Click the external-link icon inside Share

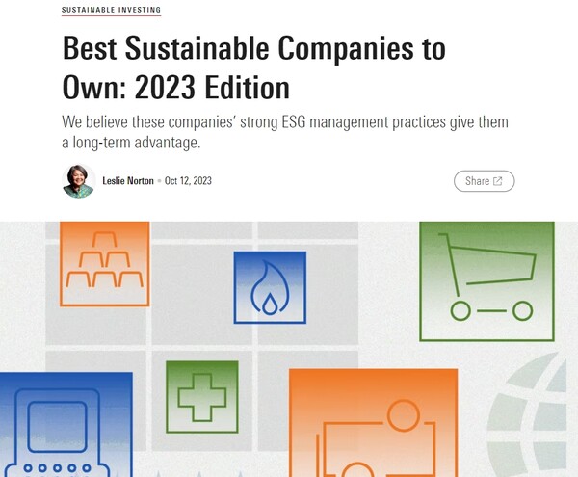tap(498, 181)
